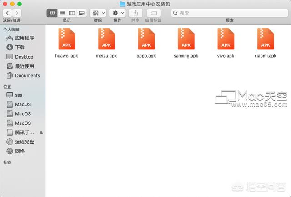Click the sanxing.apk filename label
This screenshot has height=197, width=291.
[x=186, y=56]
